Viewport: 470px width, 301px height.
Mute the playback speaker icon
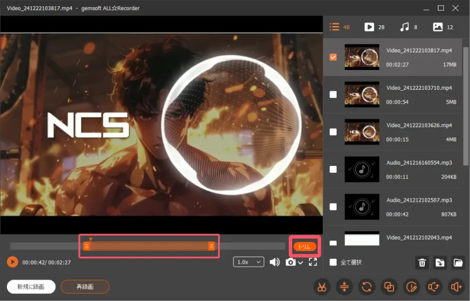point(274,262)
